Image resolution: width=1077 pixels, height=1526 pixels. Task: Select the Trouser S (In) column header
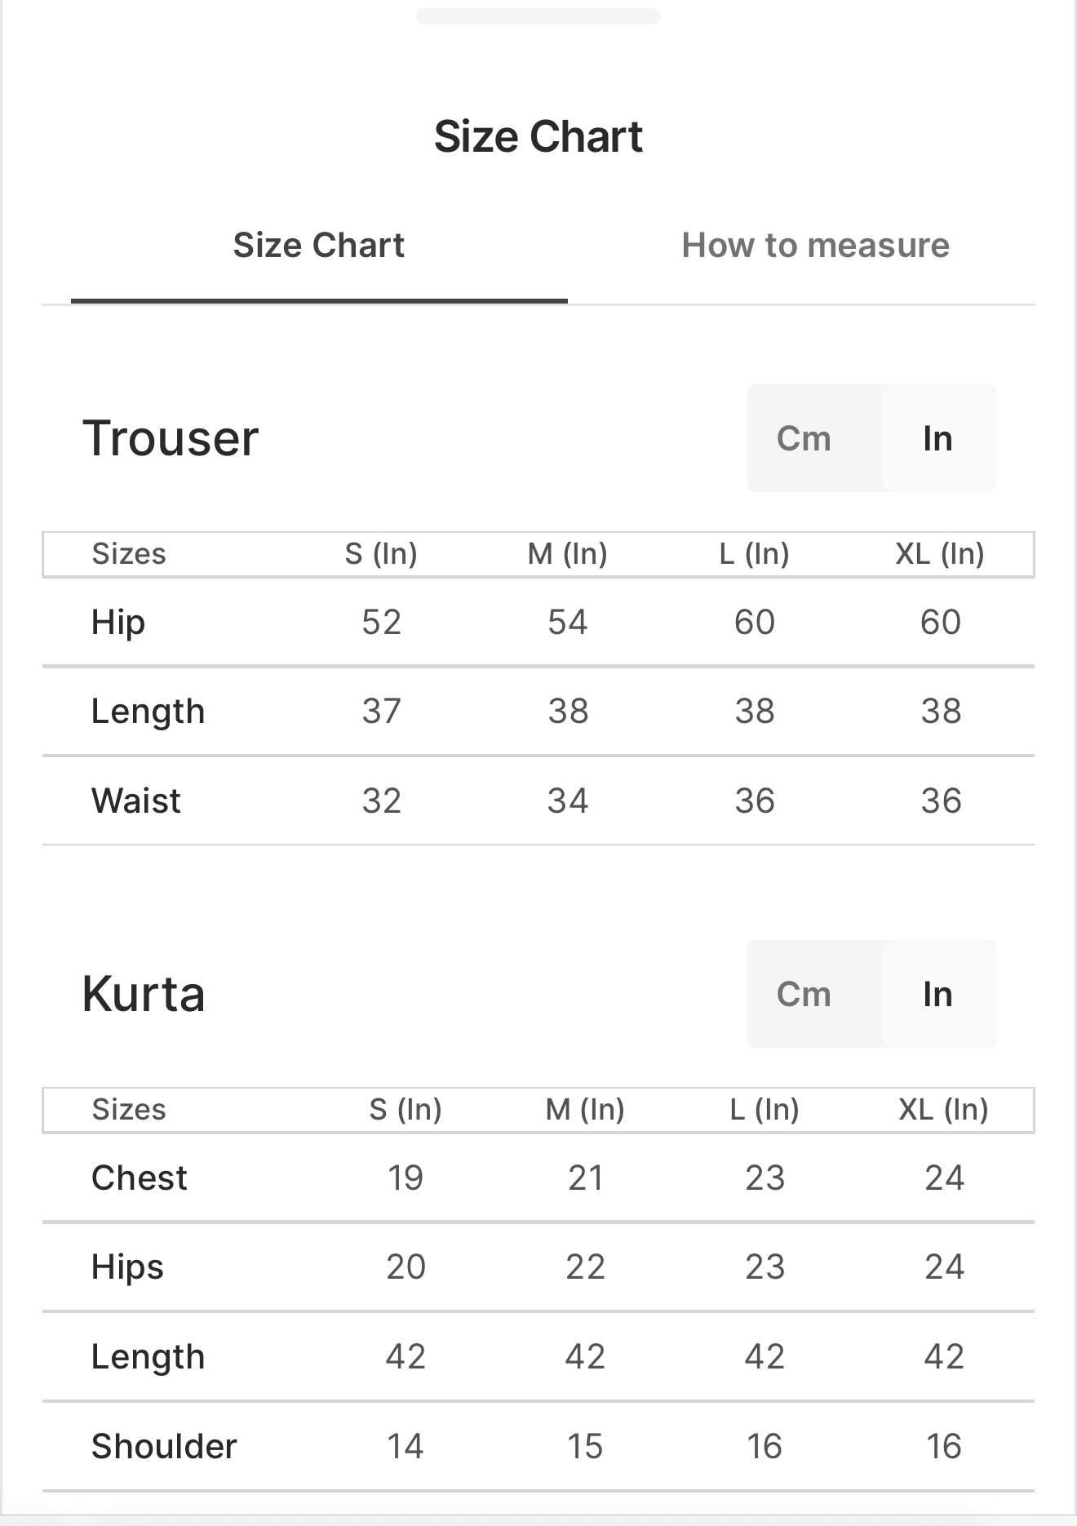pyautogui.click(x=381, y=554)
